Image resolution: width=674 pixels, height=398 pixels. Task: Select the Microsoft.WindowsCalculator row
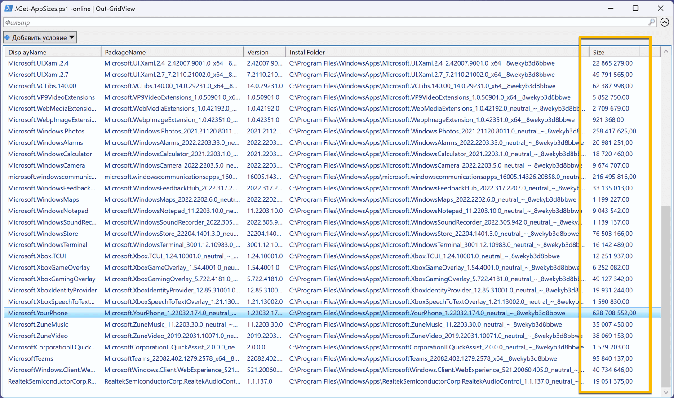333,154
